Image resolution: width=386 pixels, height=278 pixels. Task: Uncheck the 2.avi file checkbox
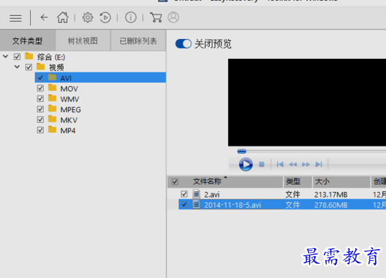pyautogui.click(x=184, y=194)
